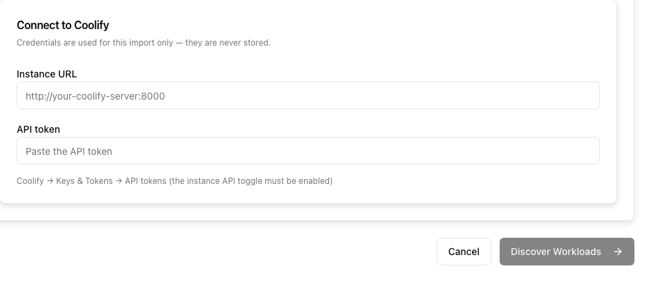Viewport: 651px width, 282px height.
Task: Focus the Instance URL input field
Action: point(308,95)
